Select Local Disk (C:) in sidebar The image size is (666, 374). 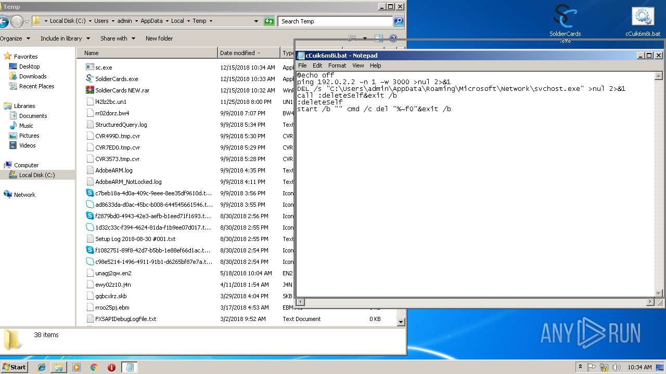coord(36,175)
